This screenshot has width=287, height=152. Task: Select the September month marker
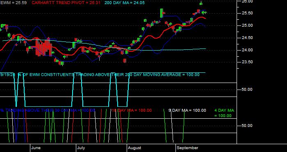point(187,148)
